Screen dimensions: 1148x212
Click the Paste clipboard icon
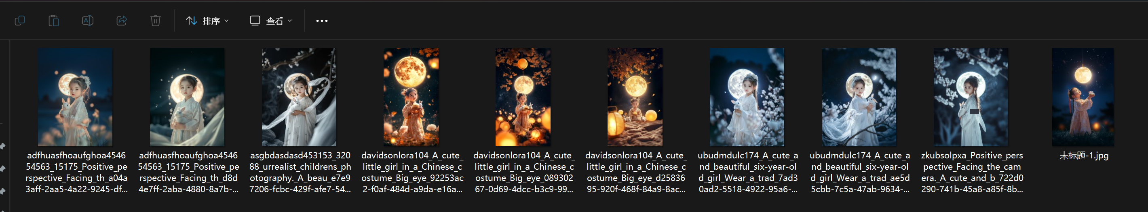coord(53,21)
